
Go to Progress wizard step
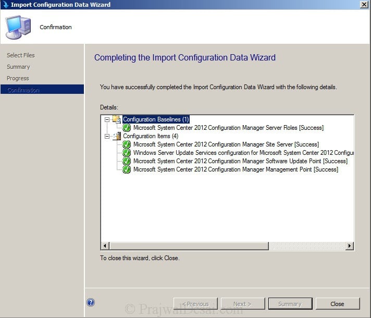(x=18, y=78)
